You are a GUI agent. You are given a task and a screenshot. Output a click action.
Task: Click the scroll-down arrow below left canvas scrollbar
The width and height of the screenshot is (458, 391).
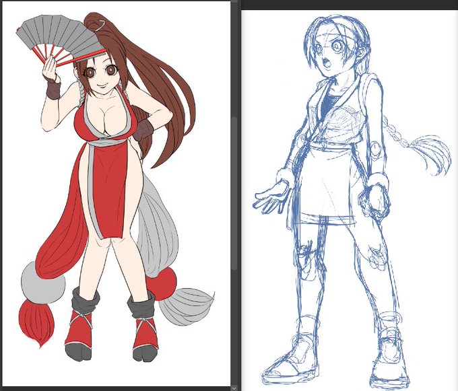click(234, 388)
